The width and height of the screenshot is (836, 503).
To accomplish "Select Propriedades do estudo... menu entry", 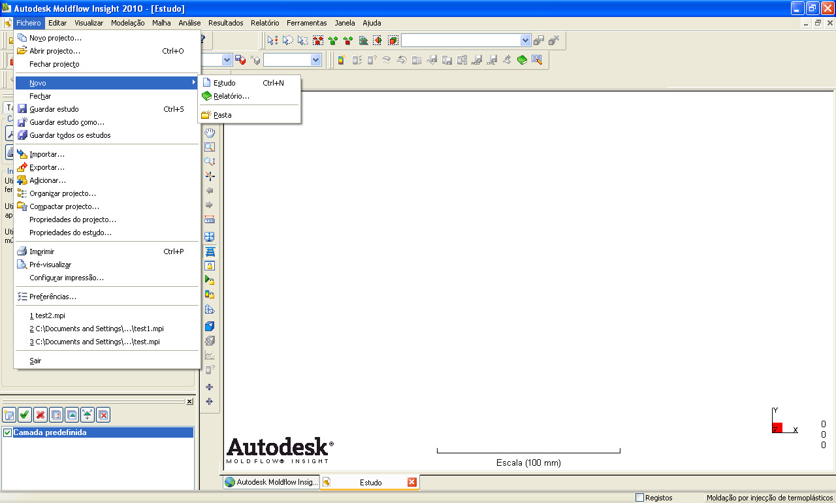I will pyautogui.click(x=107, y=233).
